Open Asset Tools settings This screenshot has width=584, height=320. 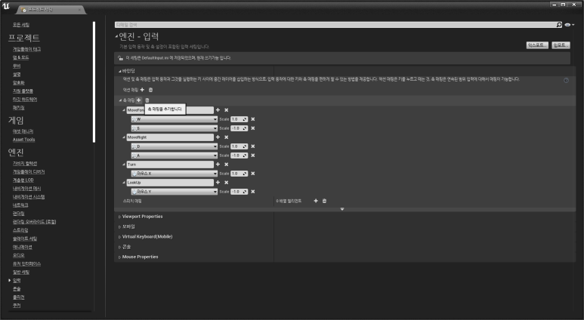(x=24, y=140)
